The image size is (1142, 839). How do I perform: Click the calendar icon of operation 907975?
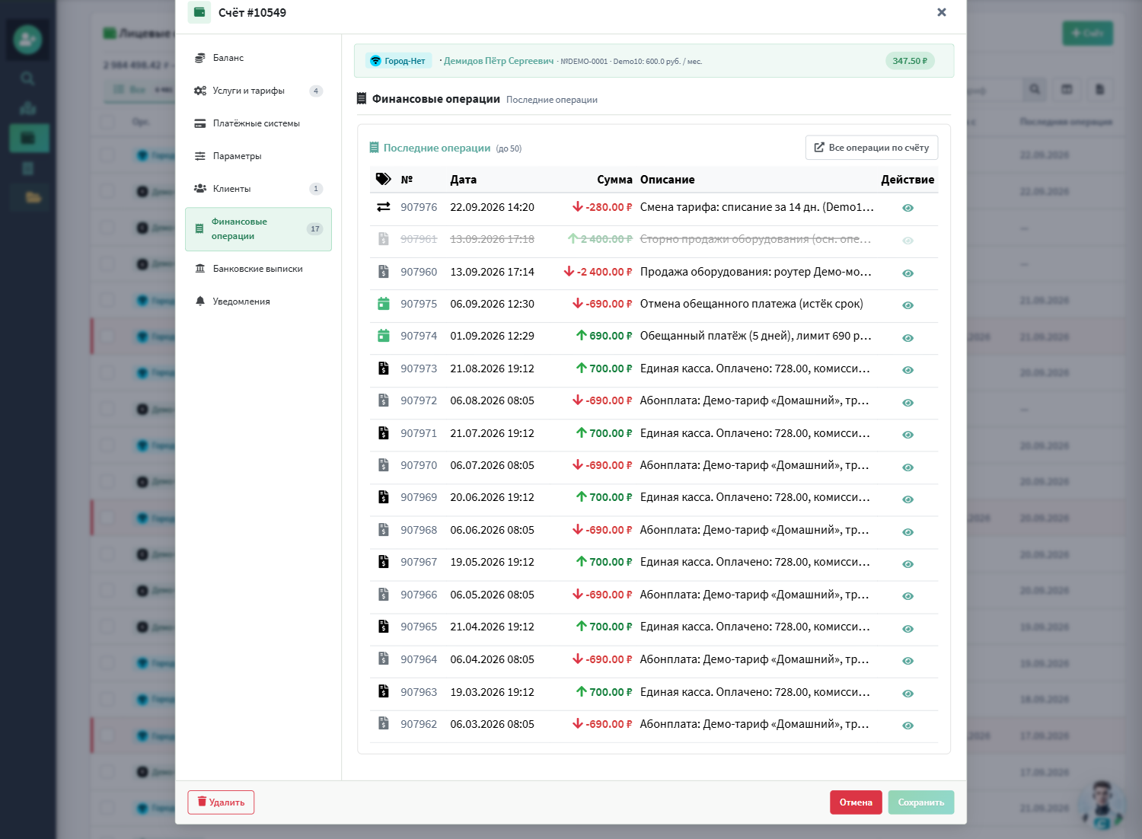384,304
